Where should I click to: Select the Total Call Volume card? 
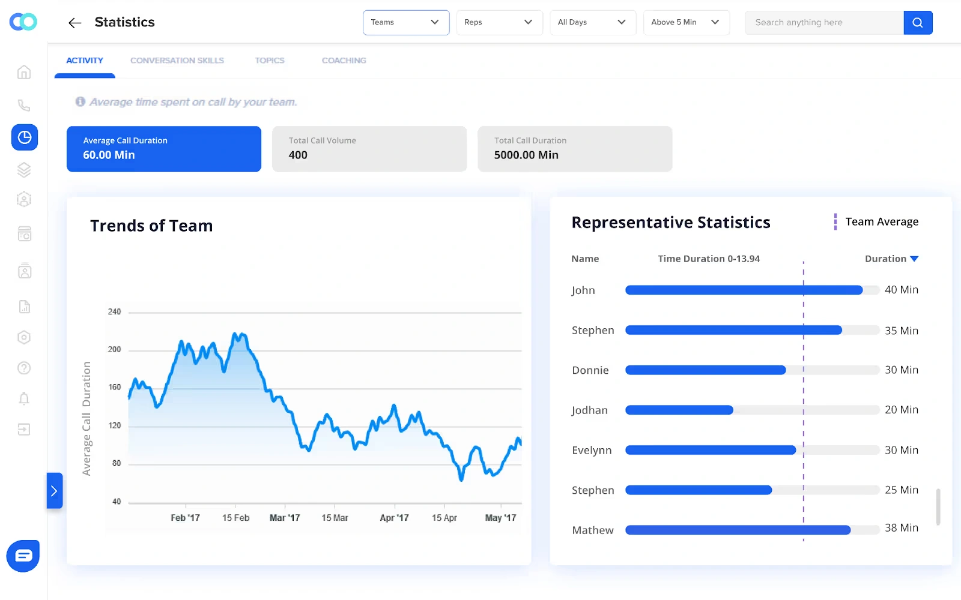[369, 149]
